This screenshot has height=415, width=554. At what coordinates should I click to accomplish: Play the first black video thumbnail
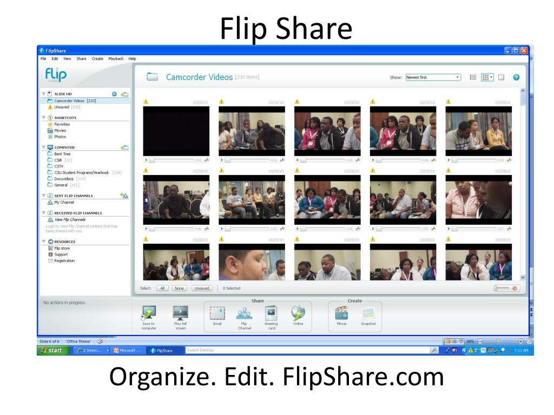point(146,160)
